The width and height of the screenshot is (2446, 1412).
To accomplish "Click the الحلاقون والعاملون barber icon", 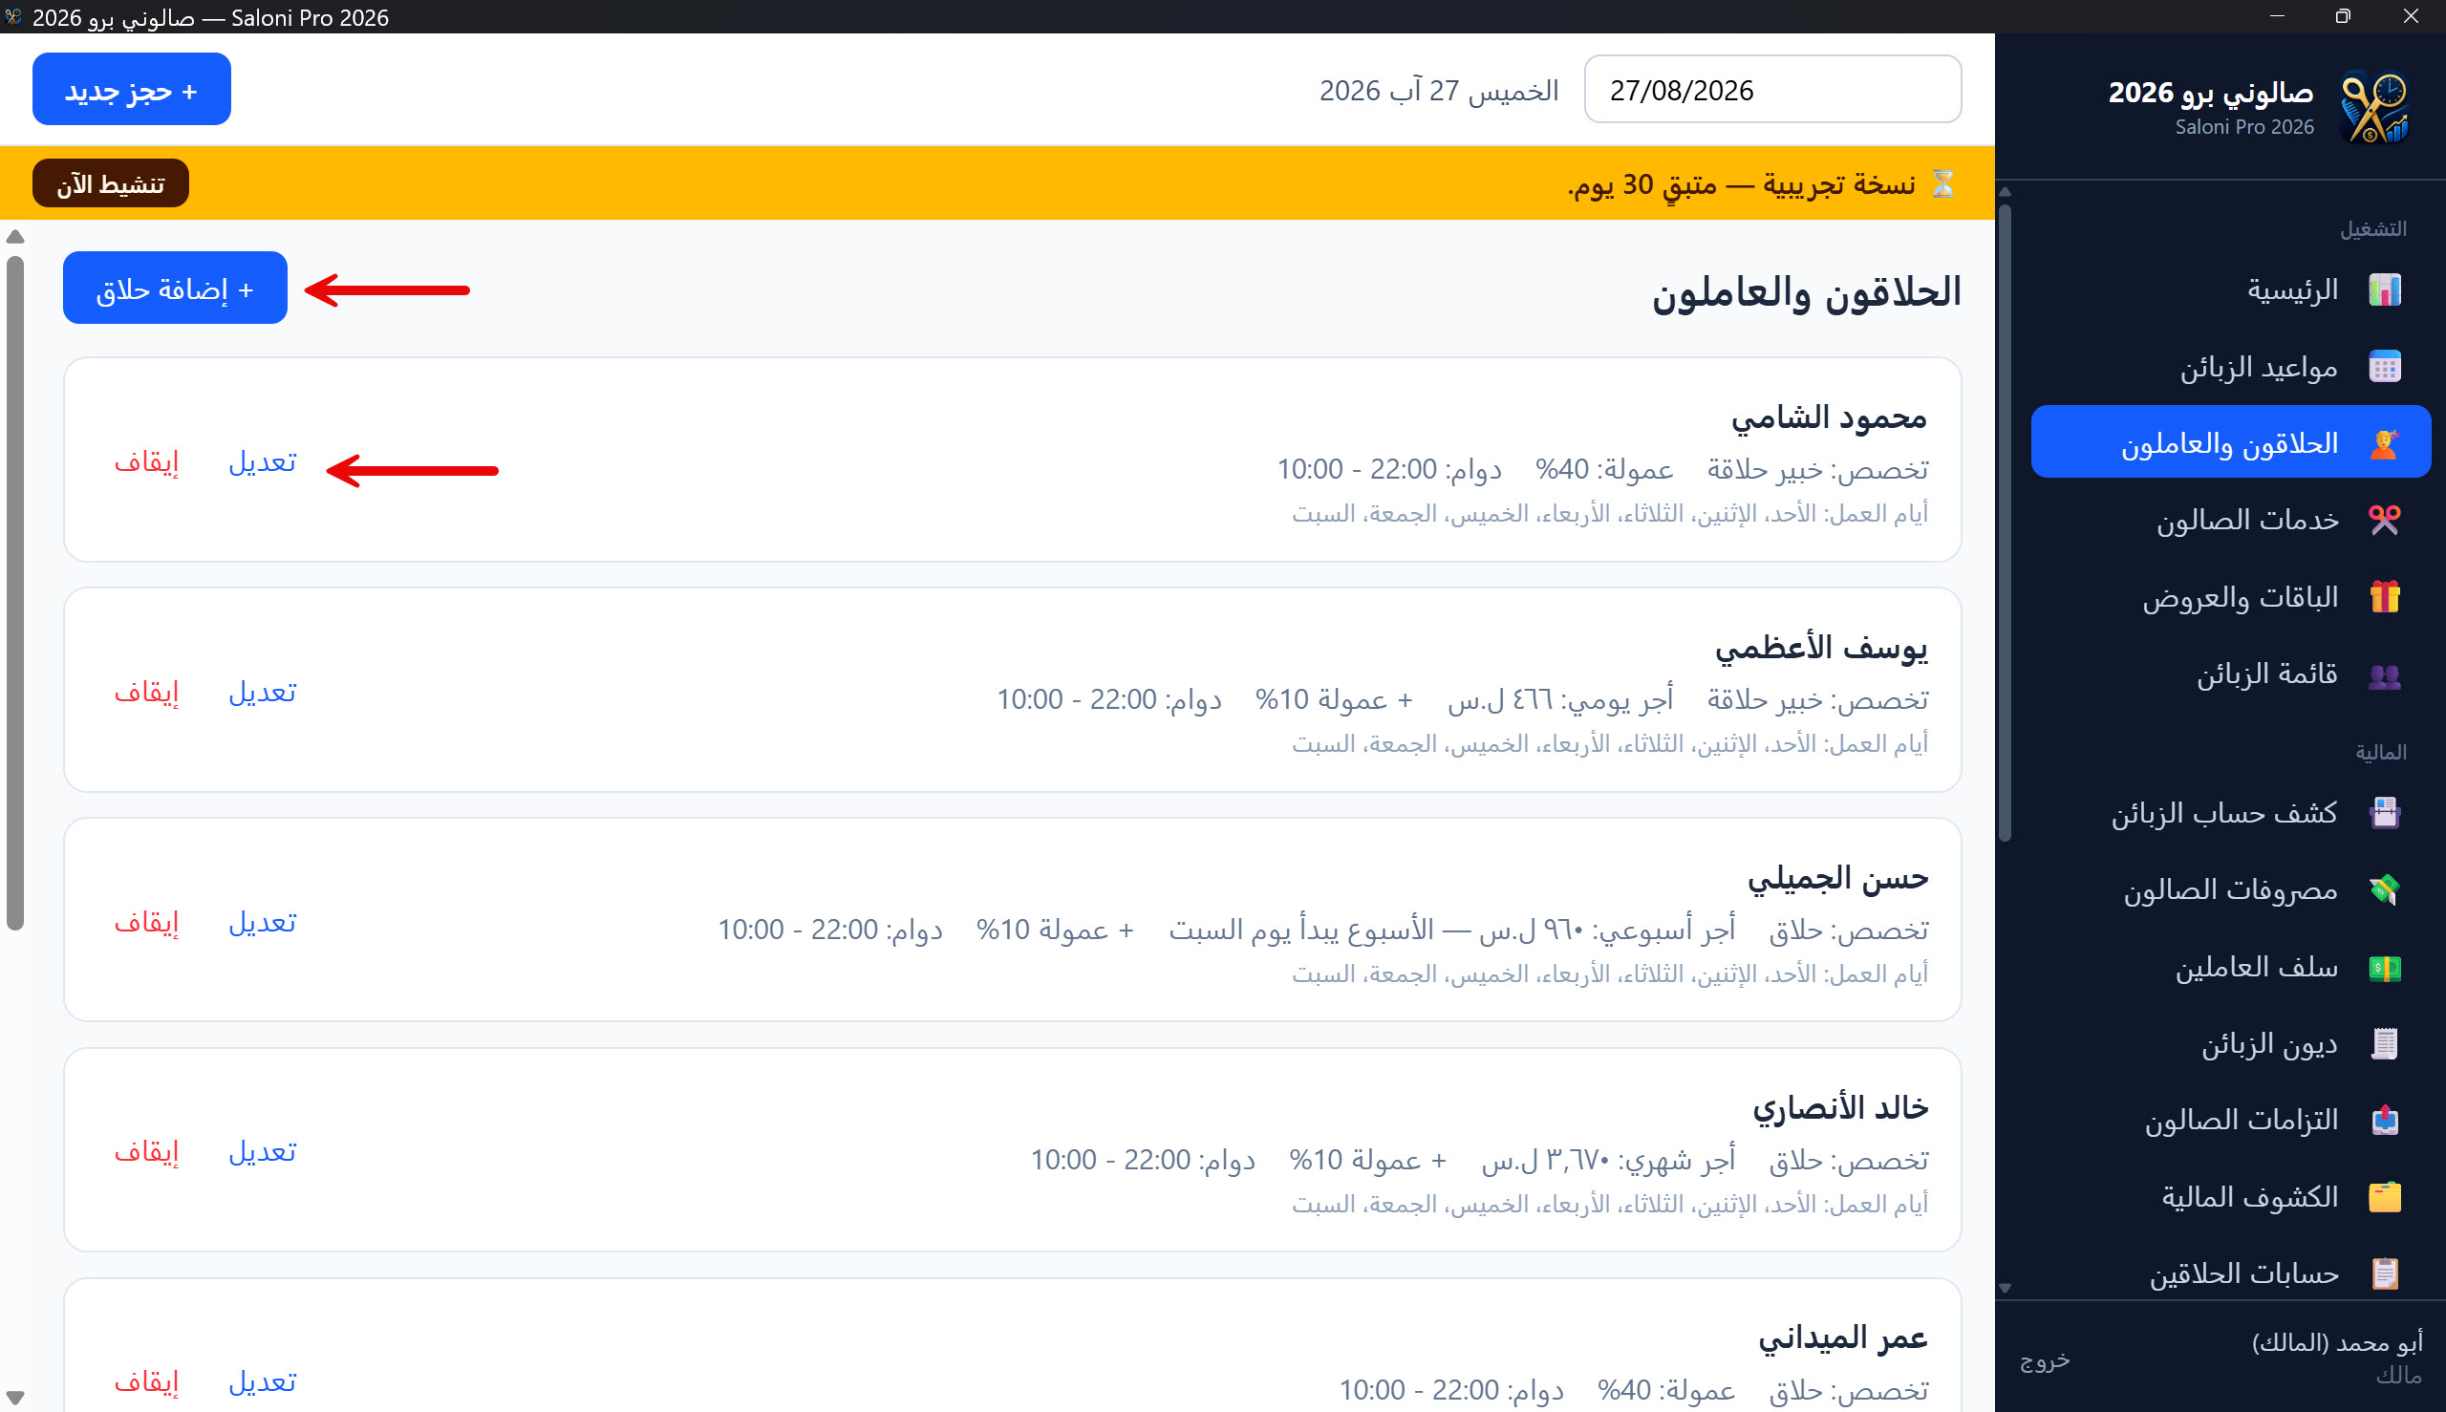I will tap(2385, 443).
